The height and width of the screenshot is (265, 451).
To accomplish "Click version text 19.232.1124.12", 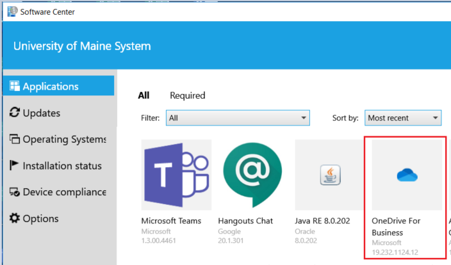I will 395,252.
